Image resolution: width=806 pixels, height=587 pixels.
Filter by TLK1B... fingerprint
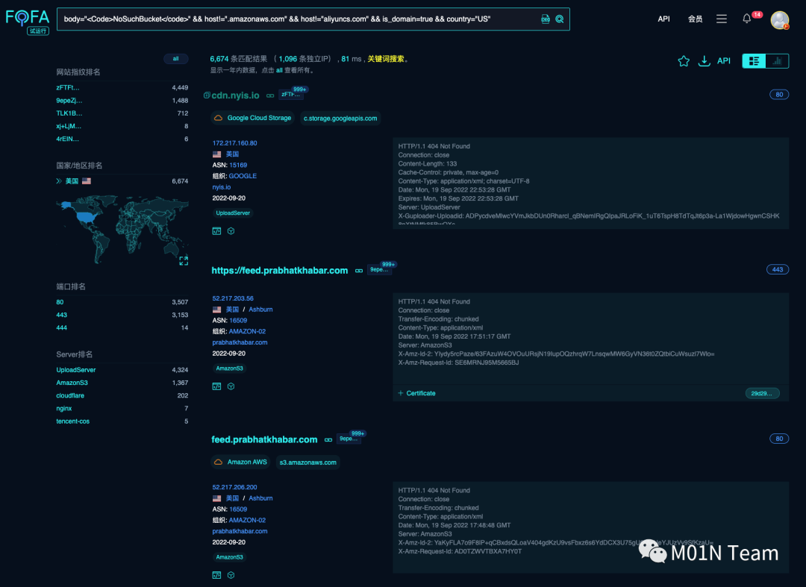click(69, 113)
